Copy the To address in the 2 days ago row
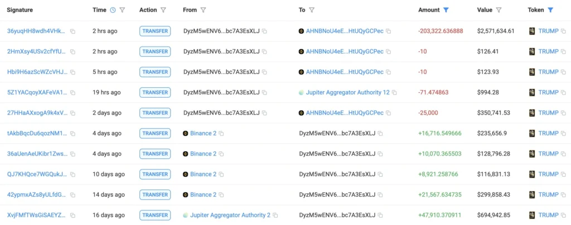 click(x=388, y=113)
